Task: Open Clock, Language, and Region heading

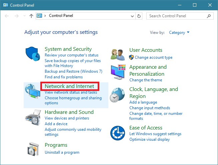Action: tap(154, 93)
